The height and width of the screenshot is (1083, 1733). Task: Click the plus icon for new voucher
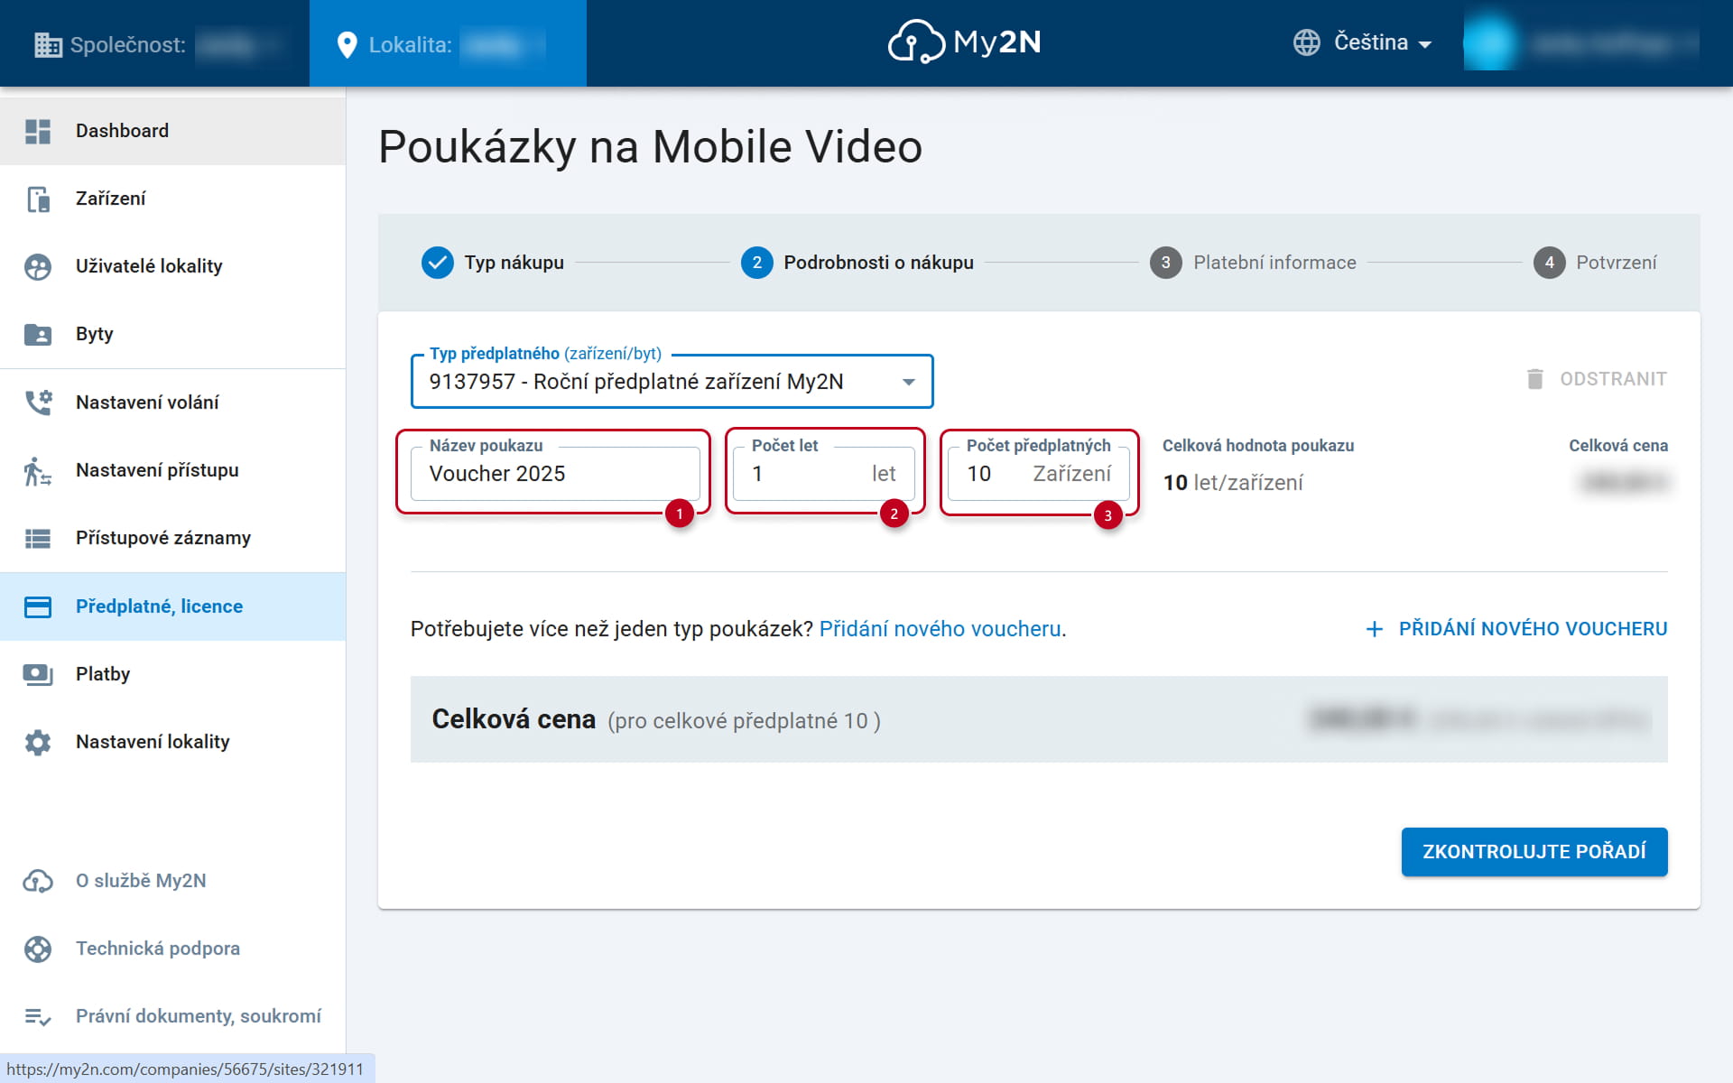(1374, 629)
